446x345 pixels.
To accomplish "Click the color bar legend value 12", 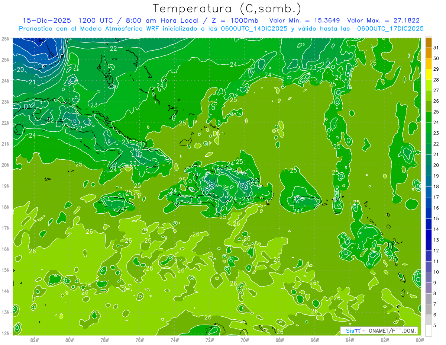I will click(436, 250).
